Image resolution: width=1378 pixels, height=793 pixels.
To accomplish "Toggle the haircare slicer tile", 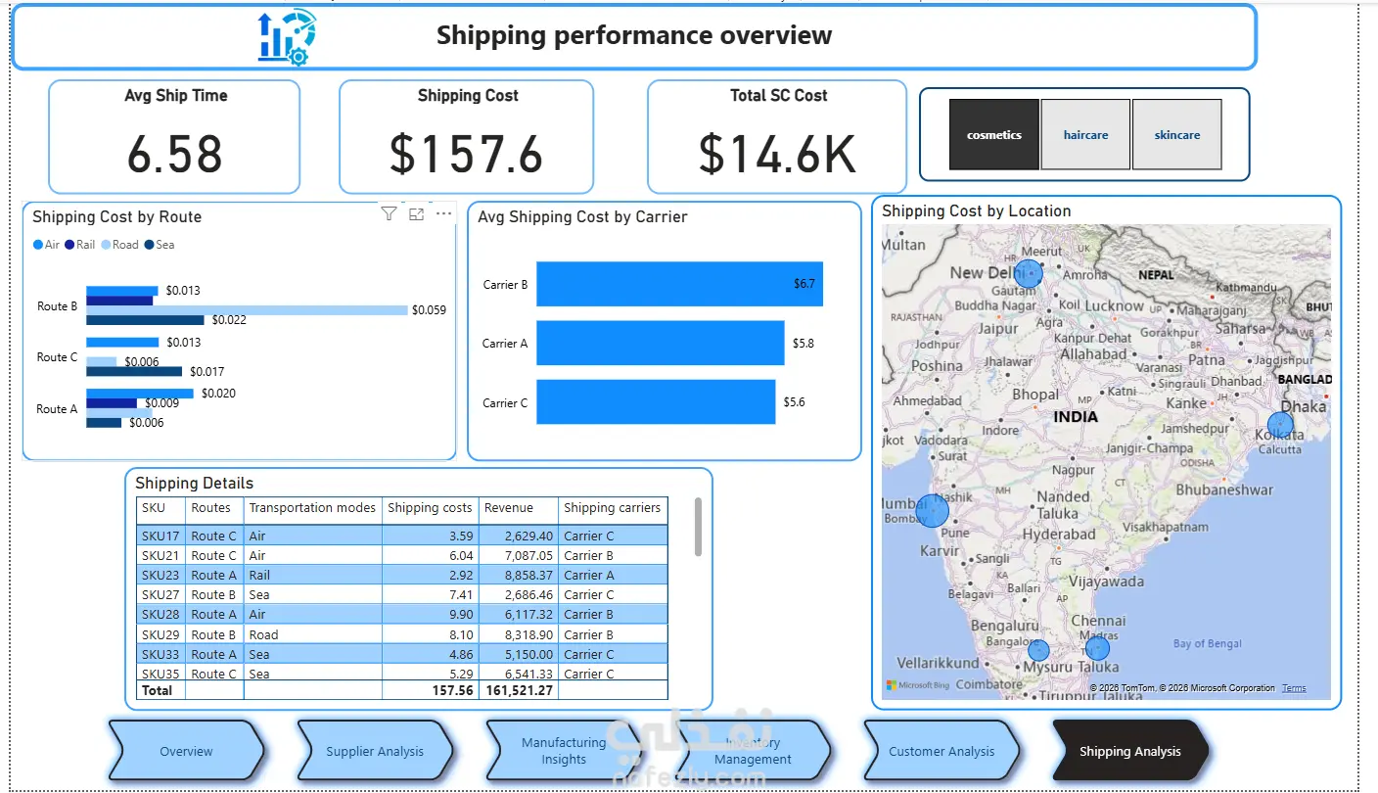I will (x=1085, y=135).
